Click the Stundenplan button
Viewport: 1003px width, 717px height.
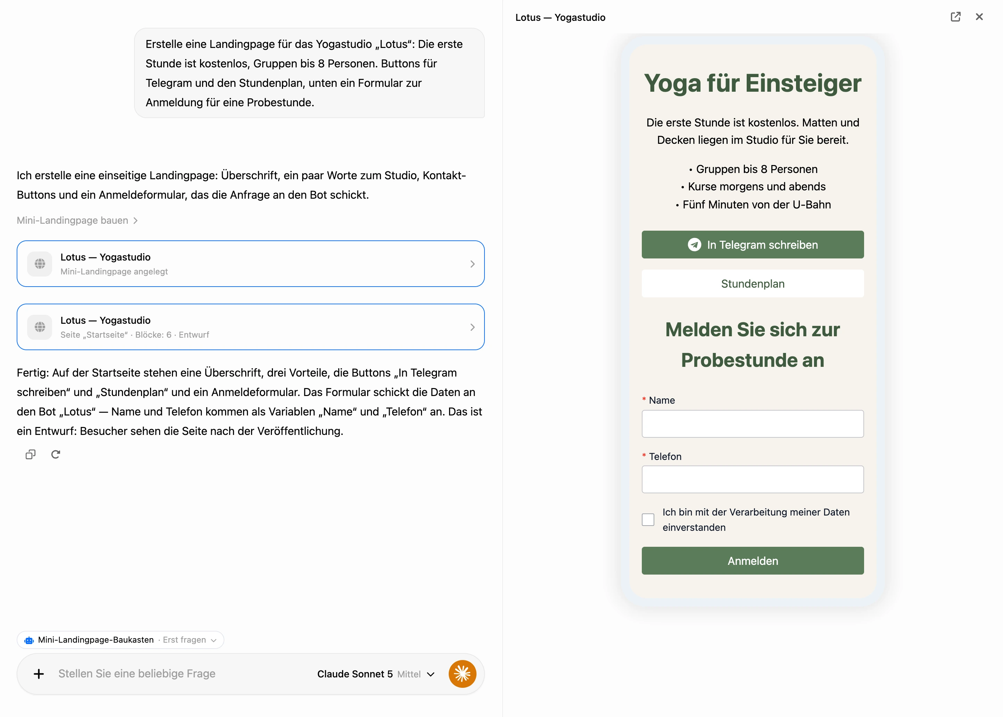(x=752, y=283)
